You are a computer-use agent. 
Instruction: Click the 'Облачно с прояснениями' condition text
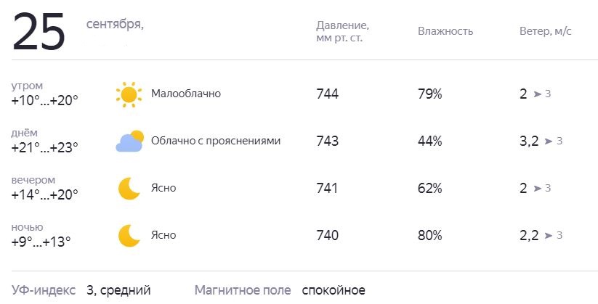click(x=216, y=141)
